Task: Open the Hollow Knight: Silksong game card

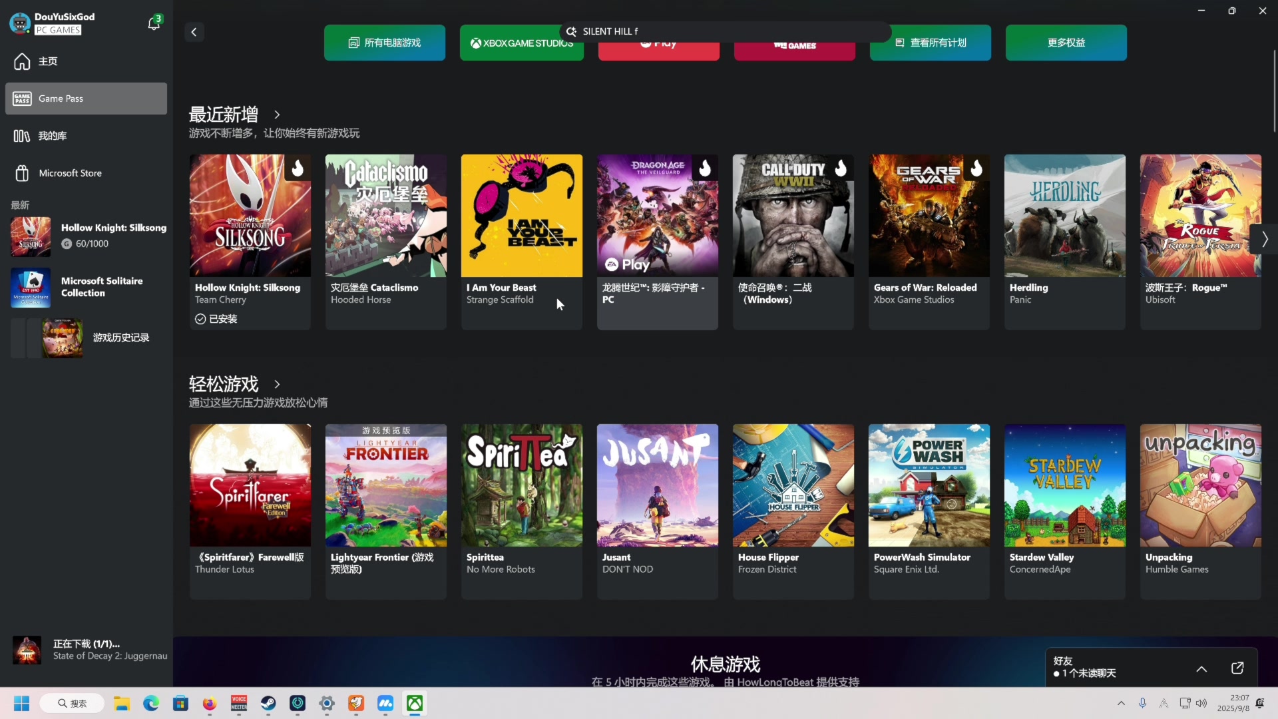Action: tap(250, 242)
